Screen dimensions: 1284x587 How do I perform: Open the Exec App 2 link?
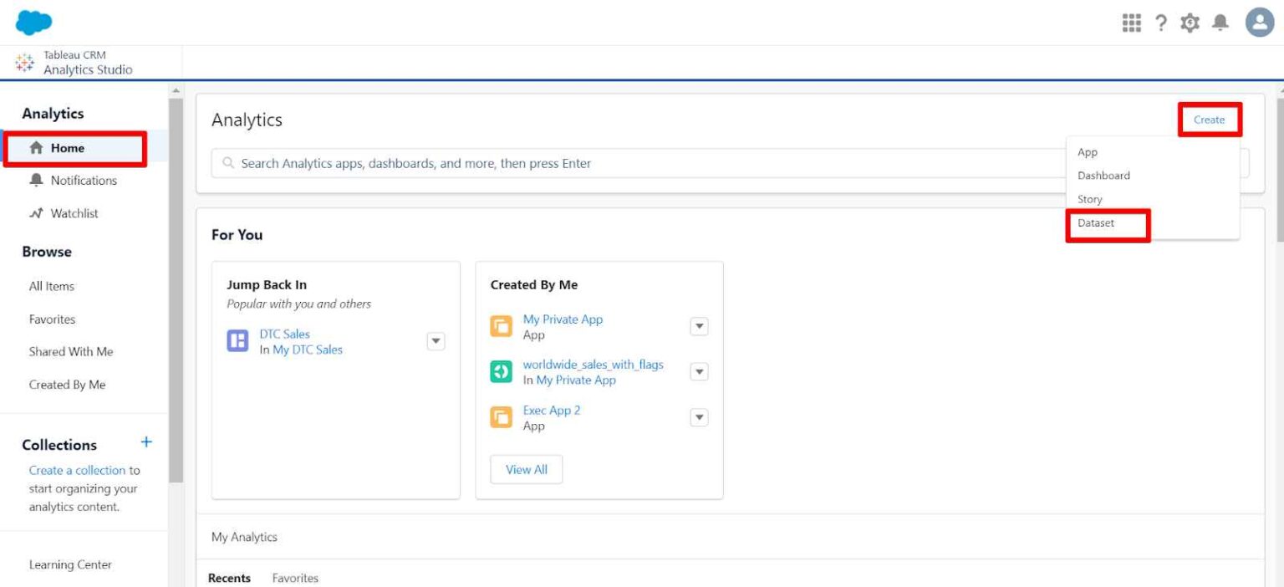coord(552,410)
